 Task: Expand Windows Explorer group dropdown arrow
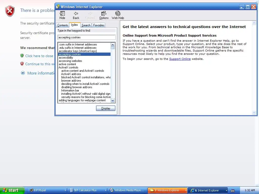(186, 190)
